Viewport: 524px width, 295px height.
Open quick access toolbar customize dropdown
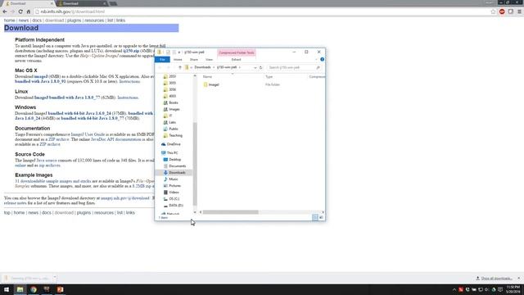tap(179, 52)
